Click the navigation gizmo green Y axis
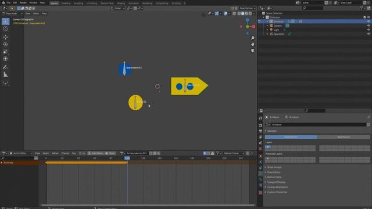Image resolution: width=372 pixels, height=209 pixels. click(x=247, y=27)
